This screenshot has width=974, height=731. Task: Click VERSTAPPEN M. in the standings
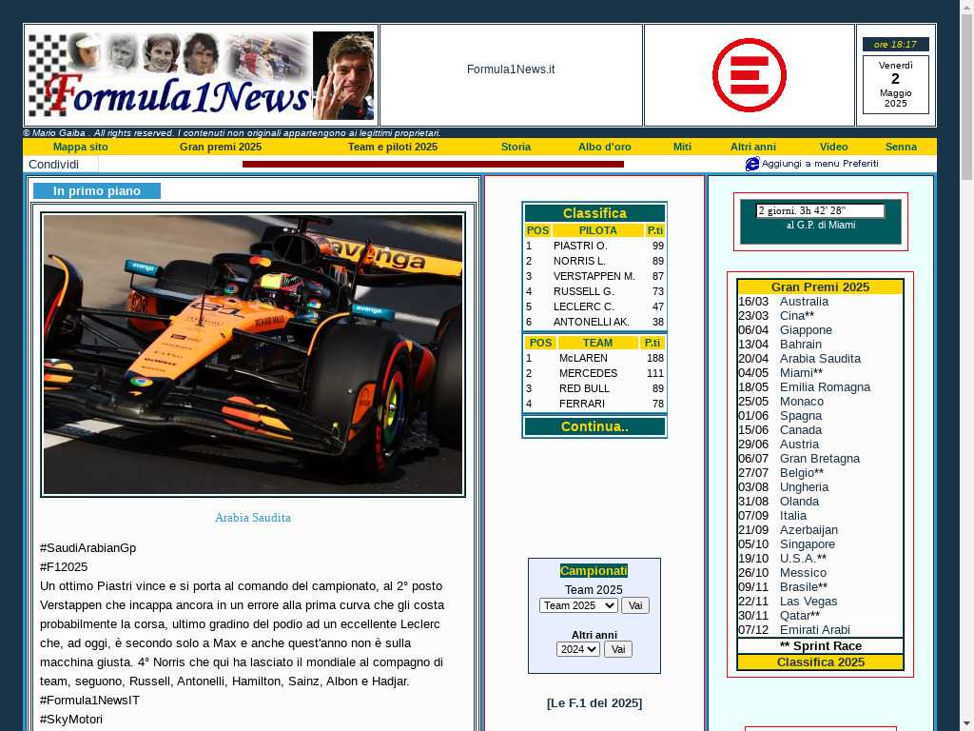(594, 276)
